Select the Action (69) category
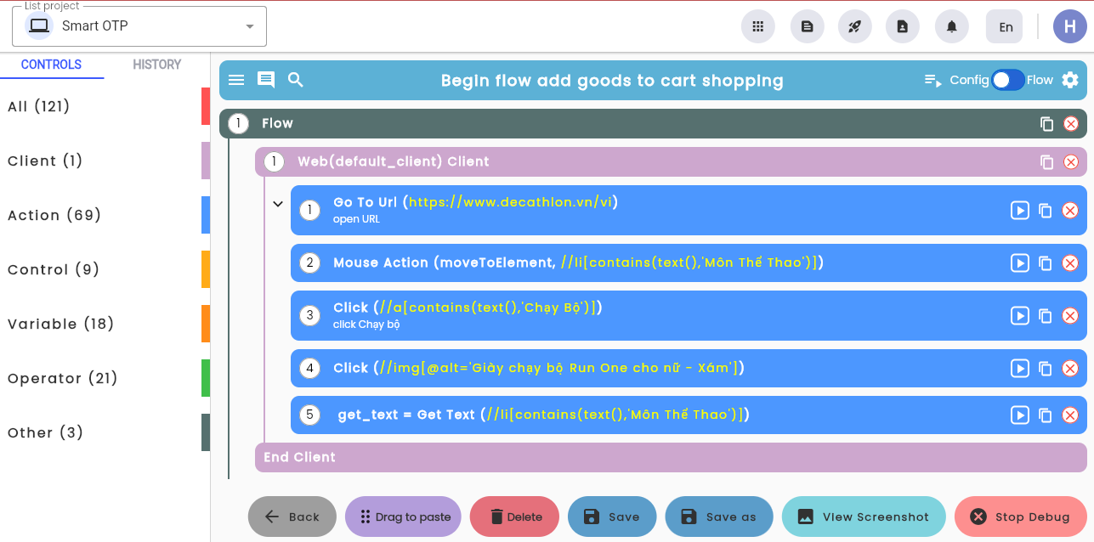The height and width of the screenshot is (542, 1094). click(105, 215)
